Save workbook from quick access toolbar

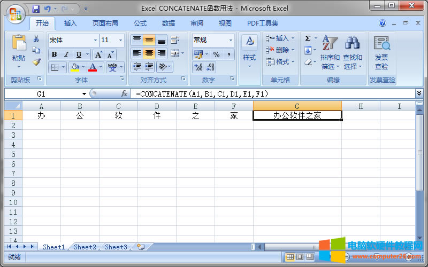[x=36, y=9]
